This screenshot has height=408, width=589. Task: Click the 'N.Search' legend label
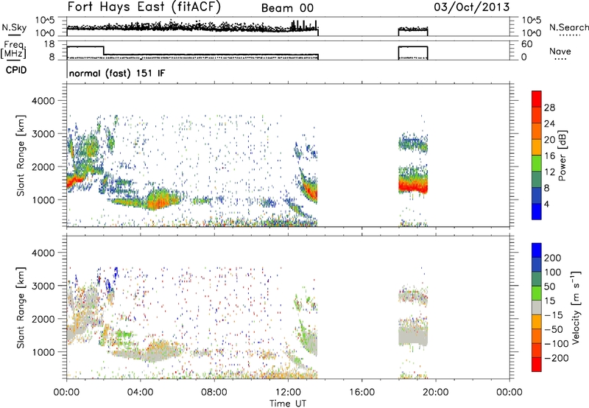click(568, 27)
